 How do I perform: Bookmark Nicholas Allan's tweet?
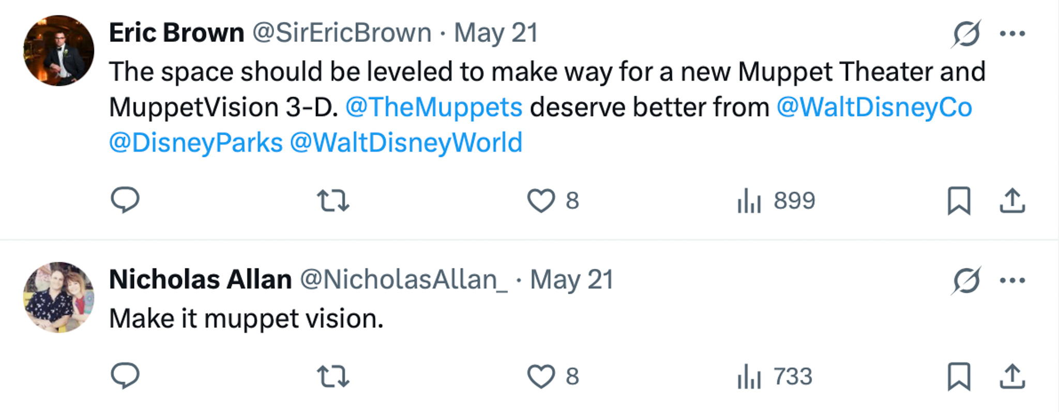coord(959,376)
